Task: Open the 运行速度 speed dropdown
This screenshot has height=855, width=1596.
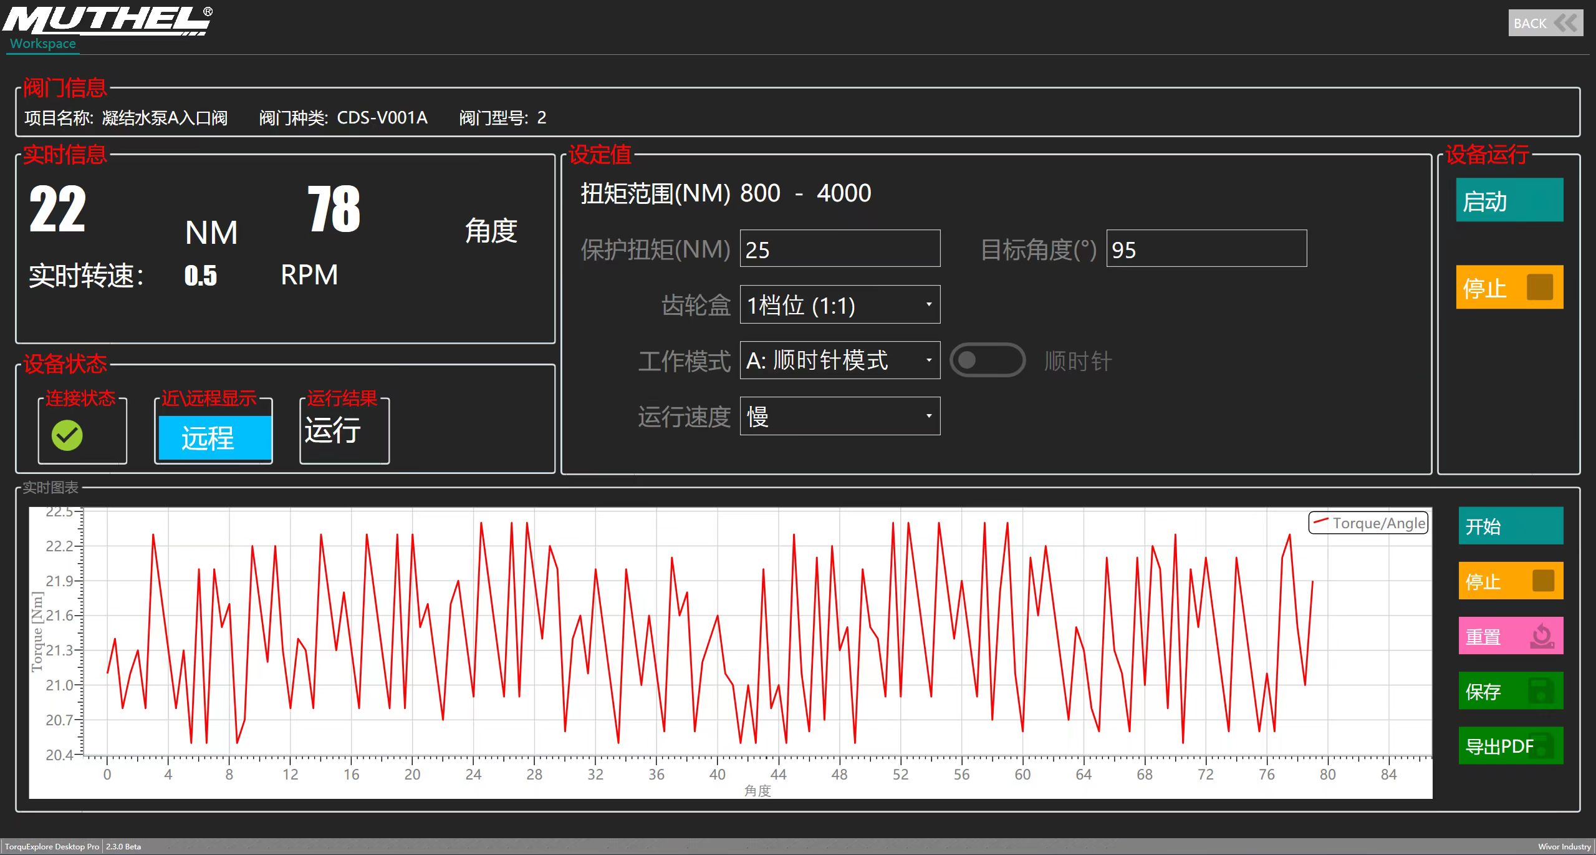Action: tap(840, 416)
